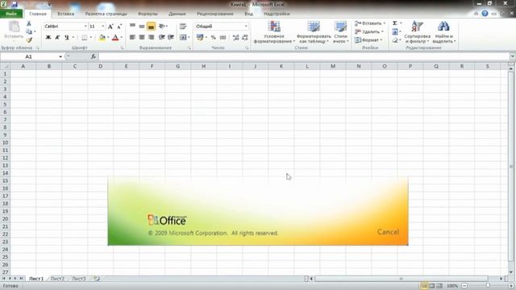516x290 pixels.
Task: Click Cancel on the Office splash screen
Action: tap(389, 232)
